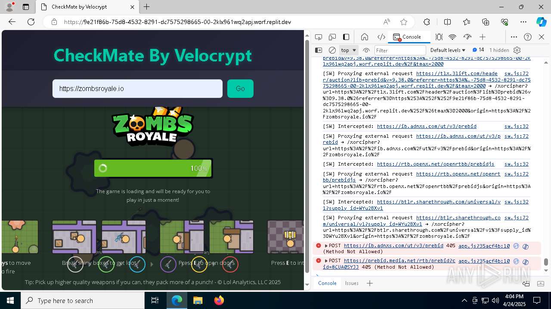Select the red weapon rarity circle

pyautogui.click(x=230, y=264)
